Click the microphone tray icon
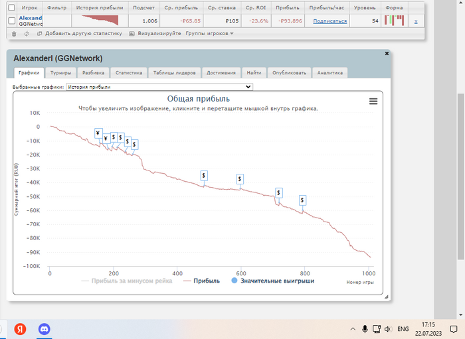The image size is (465, 339). pos(365,329)
